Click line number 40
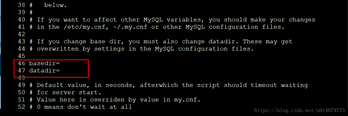The width and height of the screenshot is (348, 116). click(x=21, y=20)
